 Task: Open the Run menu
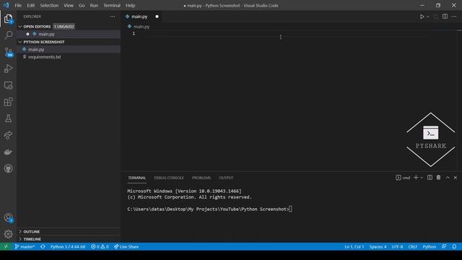coord(94,5)
